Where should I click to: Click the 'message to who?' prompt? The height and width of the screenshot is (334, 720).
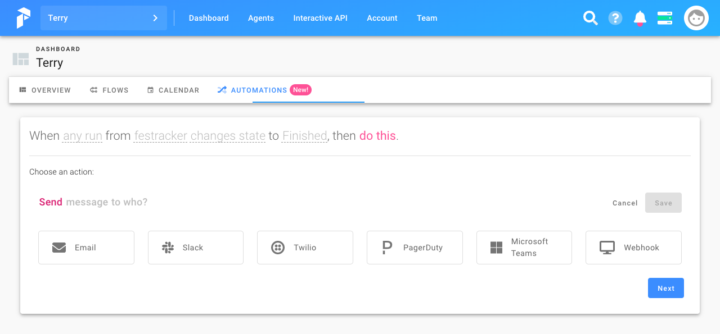coord(107,202)
